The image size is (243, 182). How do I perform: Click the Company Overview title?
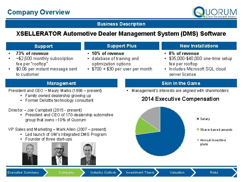(38, 12)
